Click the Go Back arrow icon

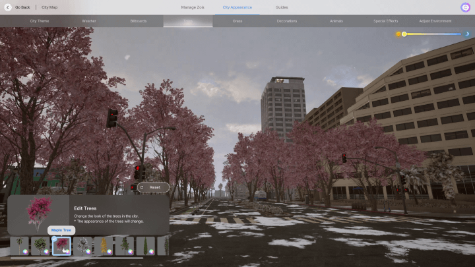[8, 7]
